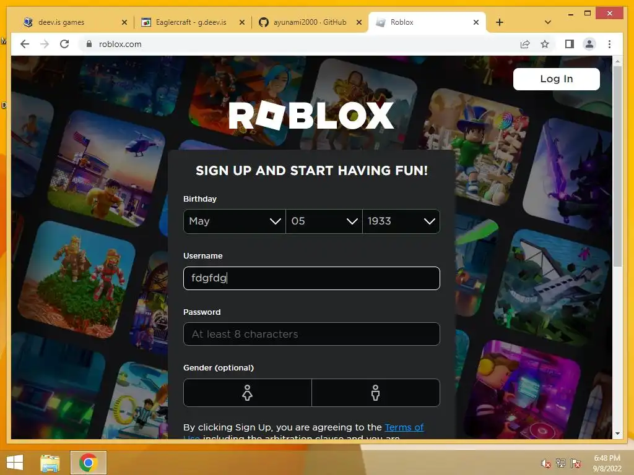Open the birthday year dropdown showing 1933
The image size is (634, 475).
pos(401,221)
